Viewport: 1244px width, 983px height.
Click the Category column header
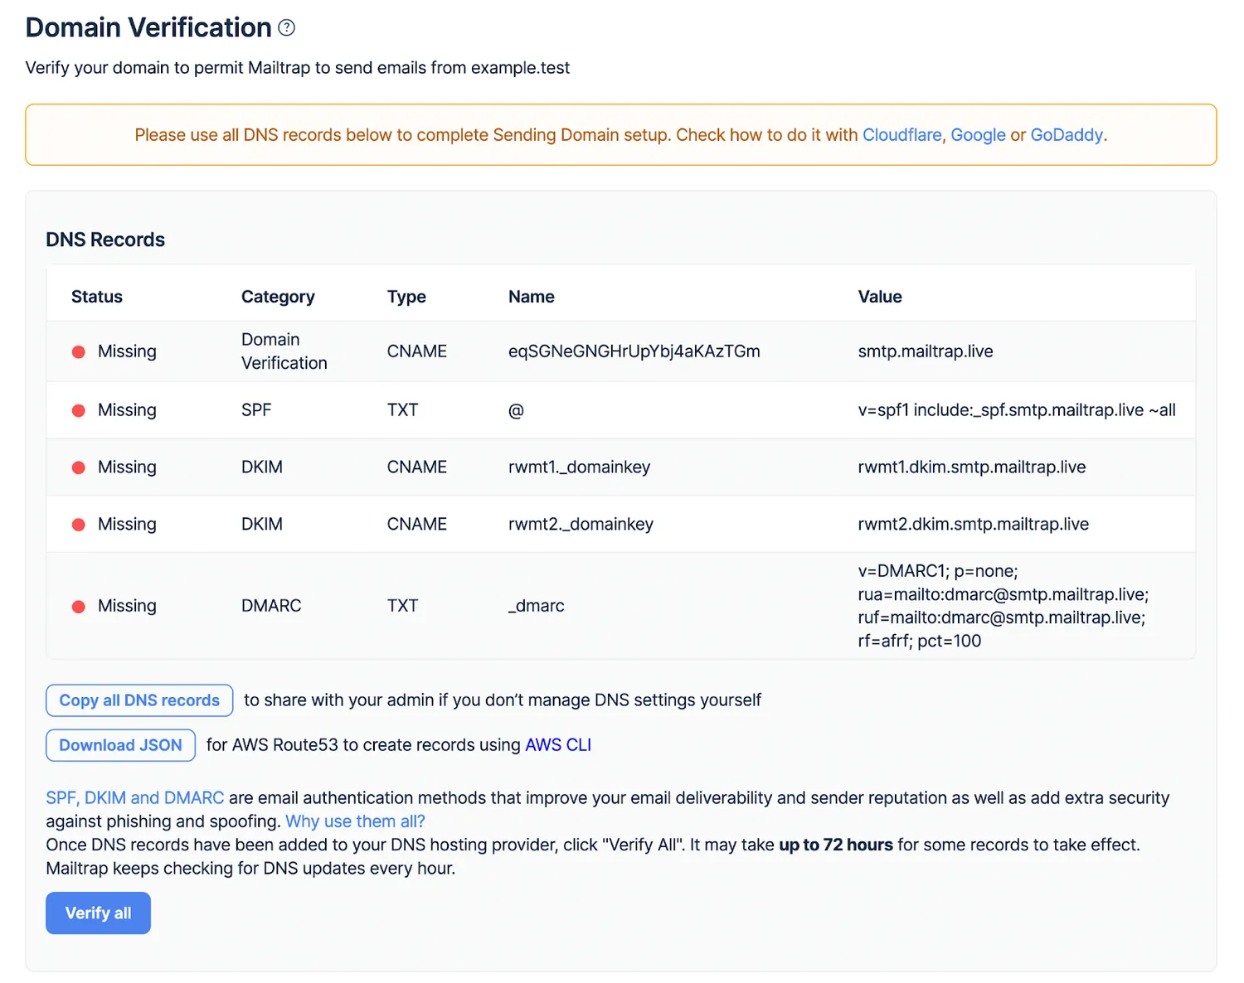(278, 297)
